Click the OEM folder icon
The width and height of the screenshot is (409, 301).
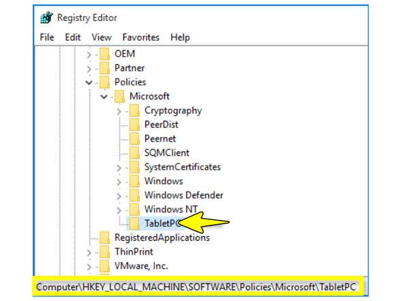(x=105, y=54)
